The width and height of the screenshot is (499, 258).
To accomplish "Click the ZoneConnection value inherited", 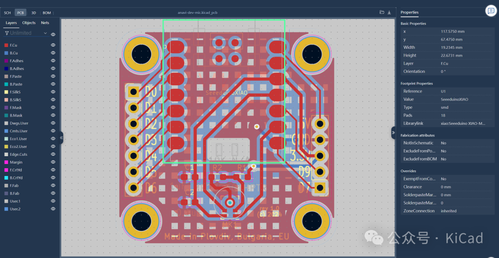I will click(448, 211).
